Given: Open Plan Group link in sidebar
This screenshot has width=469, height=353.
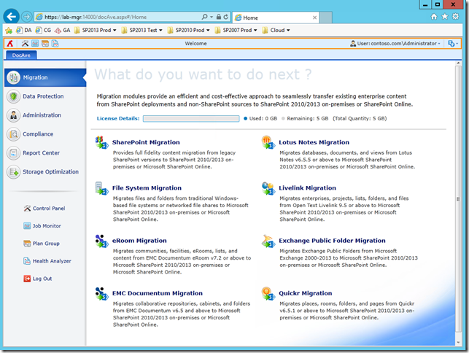Looking at the screenshot, I should tap(42, 244).
